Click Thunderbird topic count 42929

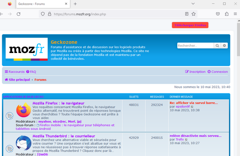134,138
